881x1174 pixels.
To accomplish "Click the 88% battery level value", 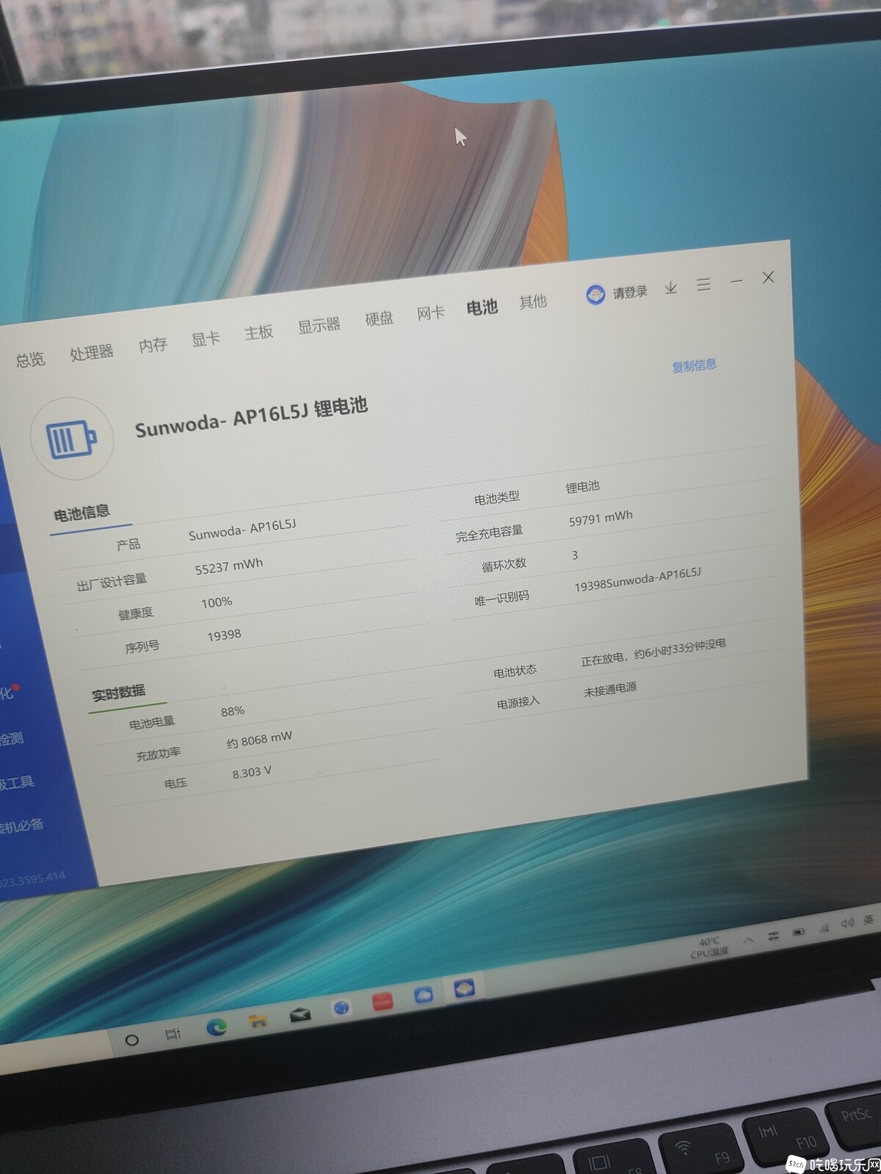I will pos(233,711).
